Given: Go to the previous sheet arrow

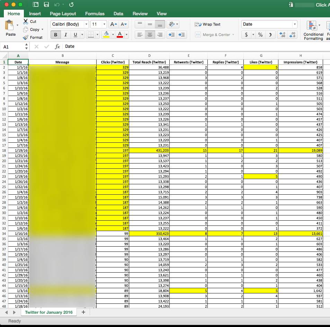Looking at the screenshot, I should point(7,312).
